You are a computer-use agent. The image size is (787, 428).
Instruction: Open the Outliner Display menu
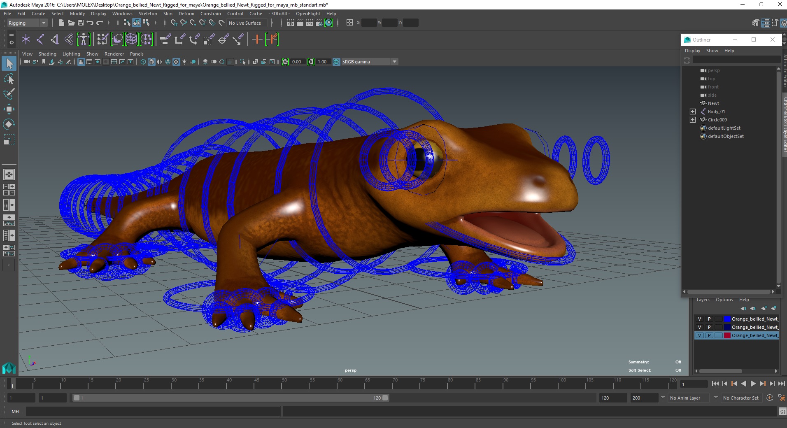[x=692, y=51]
